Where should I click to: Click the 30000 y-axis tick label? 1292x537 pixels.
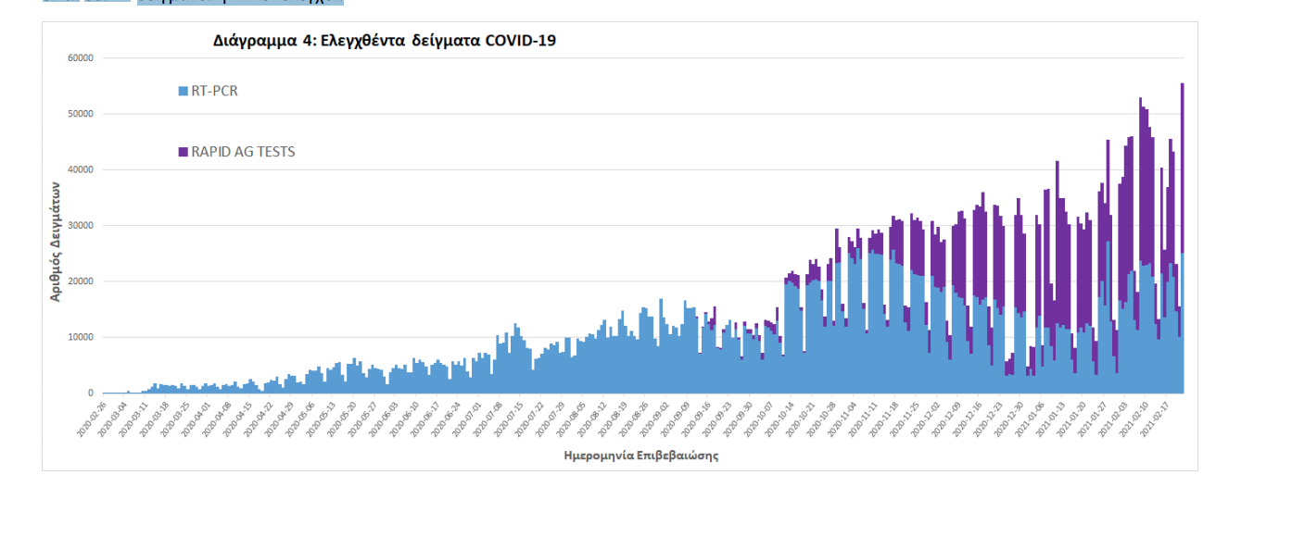click(x=81, y=226)
